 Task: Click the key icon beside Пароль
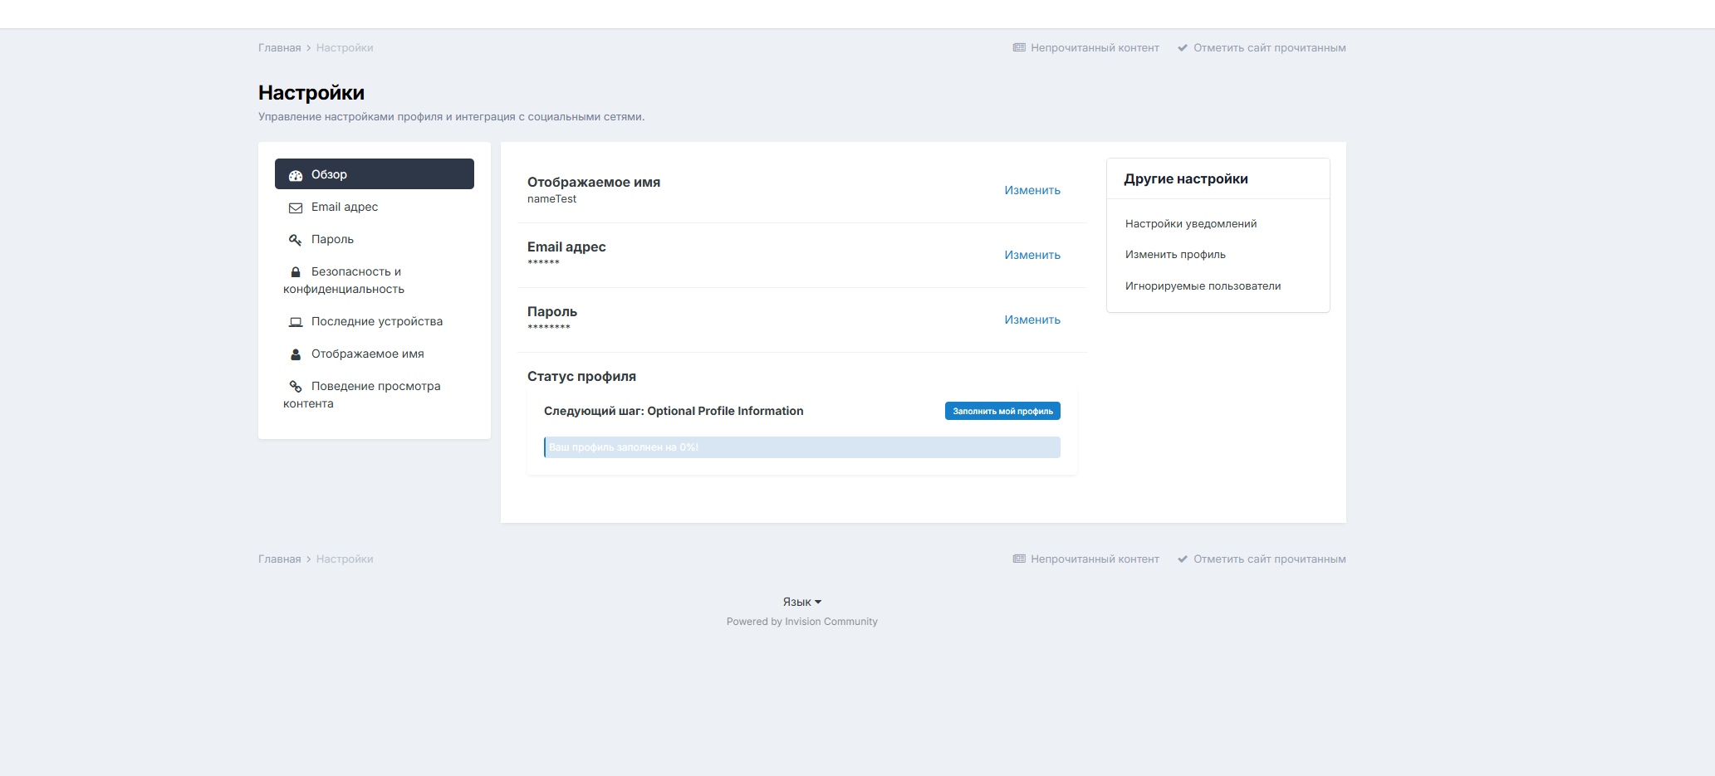click(x=296, y=240)
